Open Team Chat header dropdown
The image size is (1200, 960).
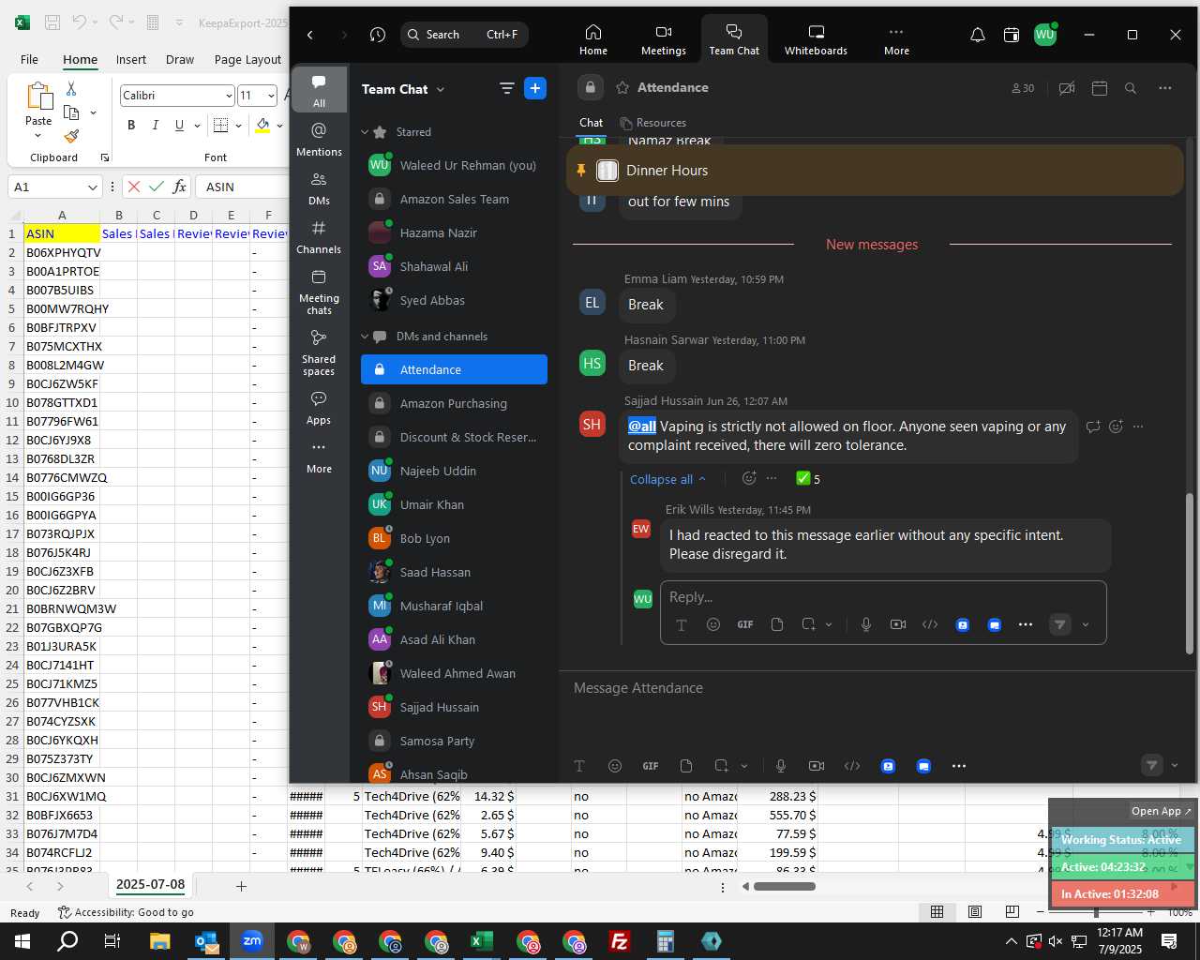pyautogui.click(x=441, y=89)
